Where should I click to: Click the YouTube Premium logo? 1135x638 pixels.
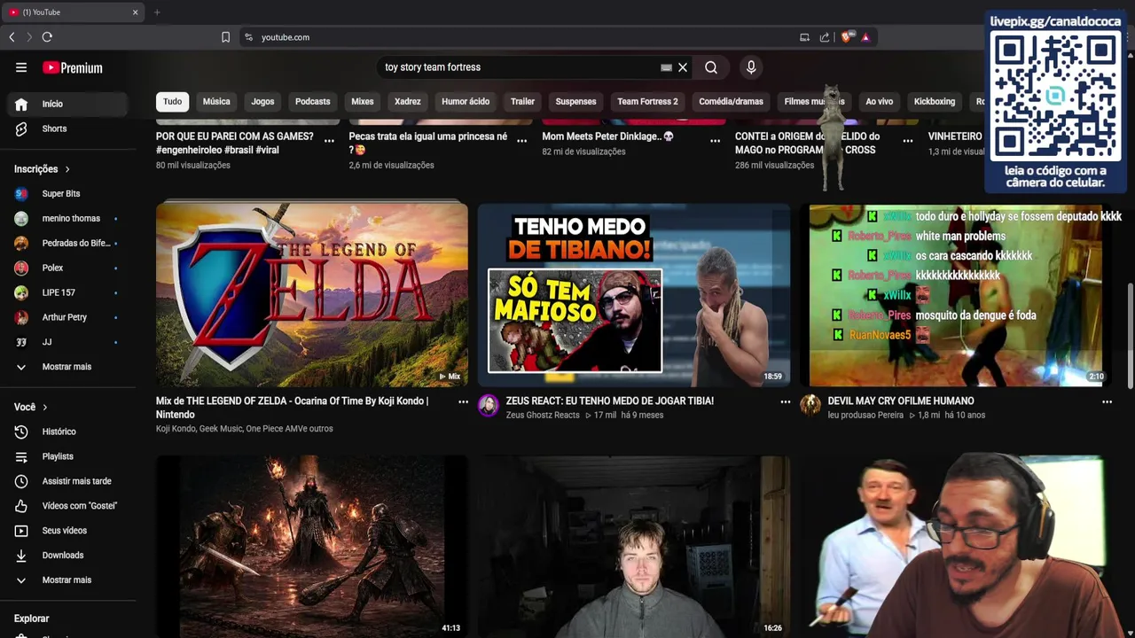pos(73,67)
